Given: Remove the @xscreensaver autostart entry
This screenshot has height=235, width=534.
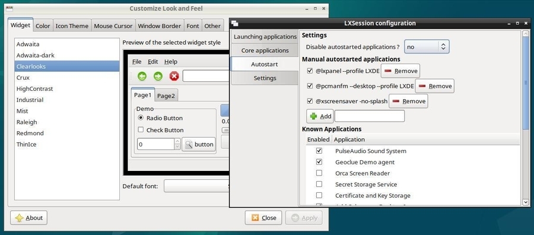Looking at the screenshot, I should (408, 101).
